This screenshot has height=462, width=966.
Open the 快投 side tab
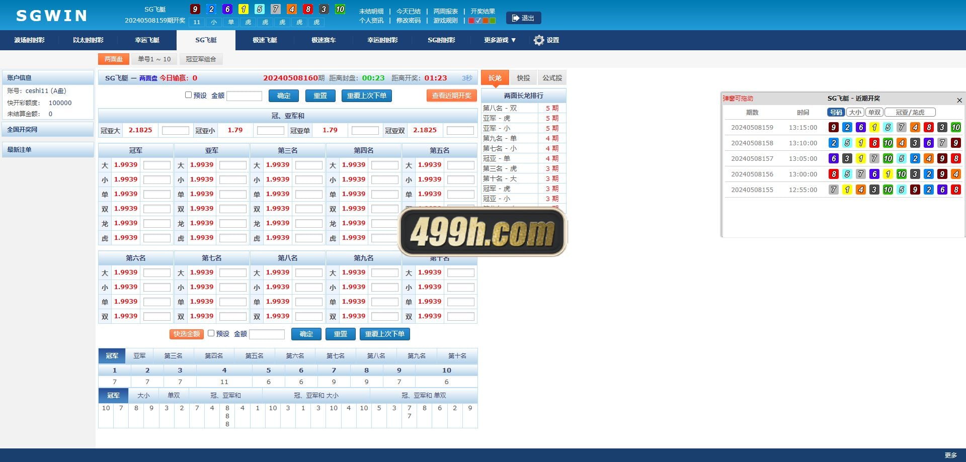coord(523,78)
